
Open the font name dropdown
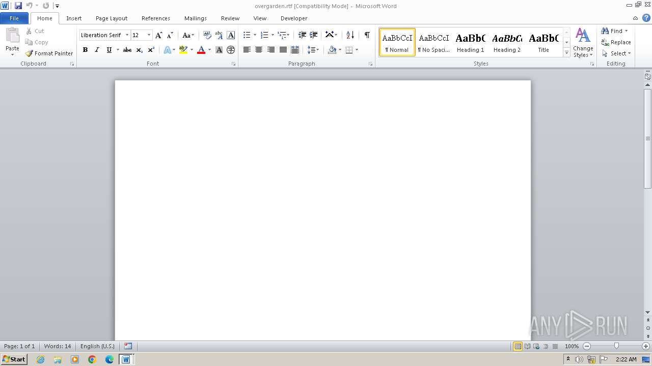point(127,35)
